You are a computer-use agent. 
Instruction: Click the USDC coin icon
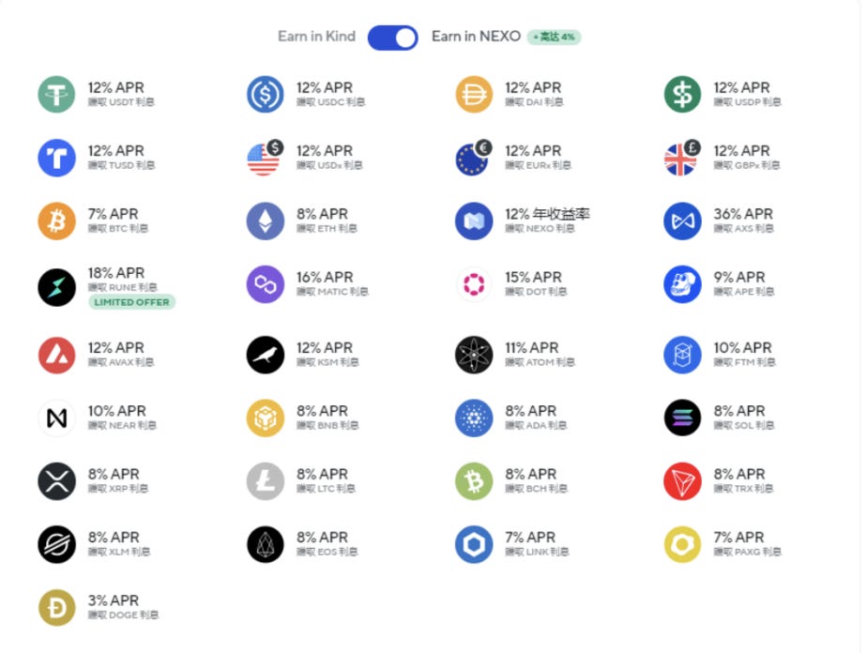pyautogui.click(x=265, y=95)
